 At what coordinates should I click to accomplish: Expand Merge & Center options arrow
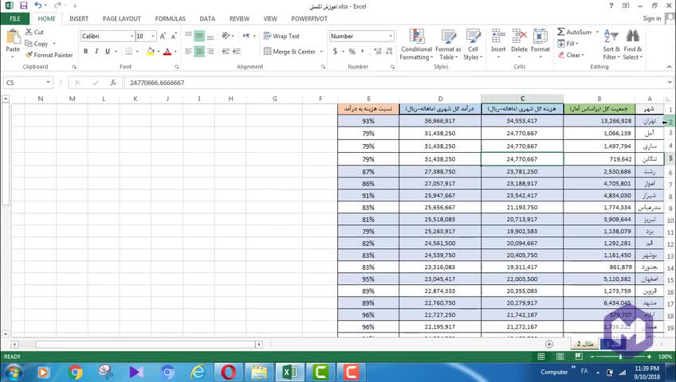coord(321,52)
